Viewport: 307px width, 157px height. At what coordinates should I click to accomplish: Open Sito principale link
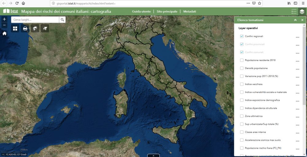pos(167,12)
